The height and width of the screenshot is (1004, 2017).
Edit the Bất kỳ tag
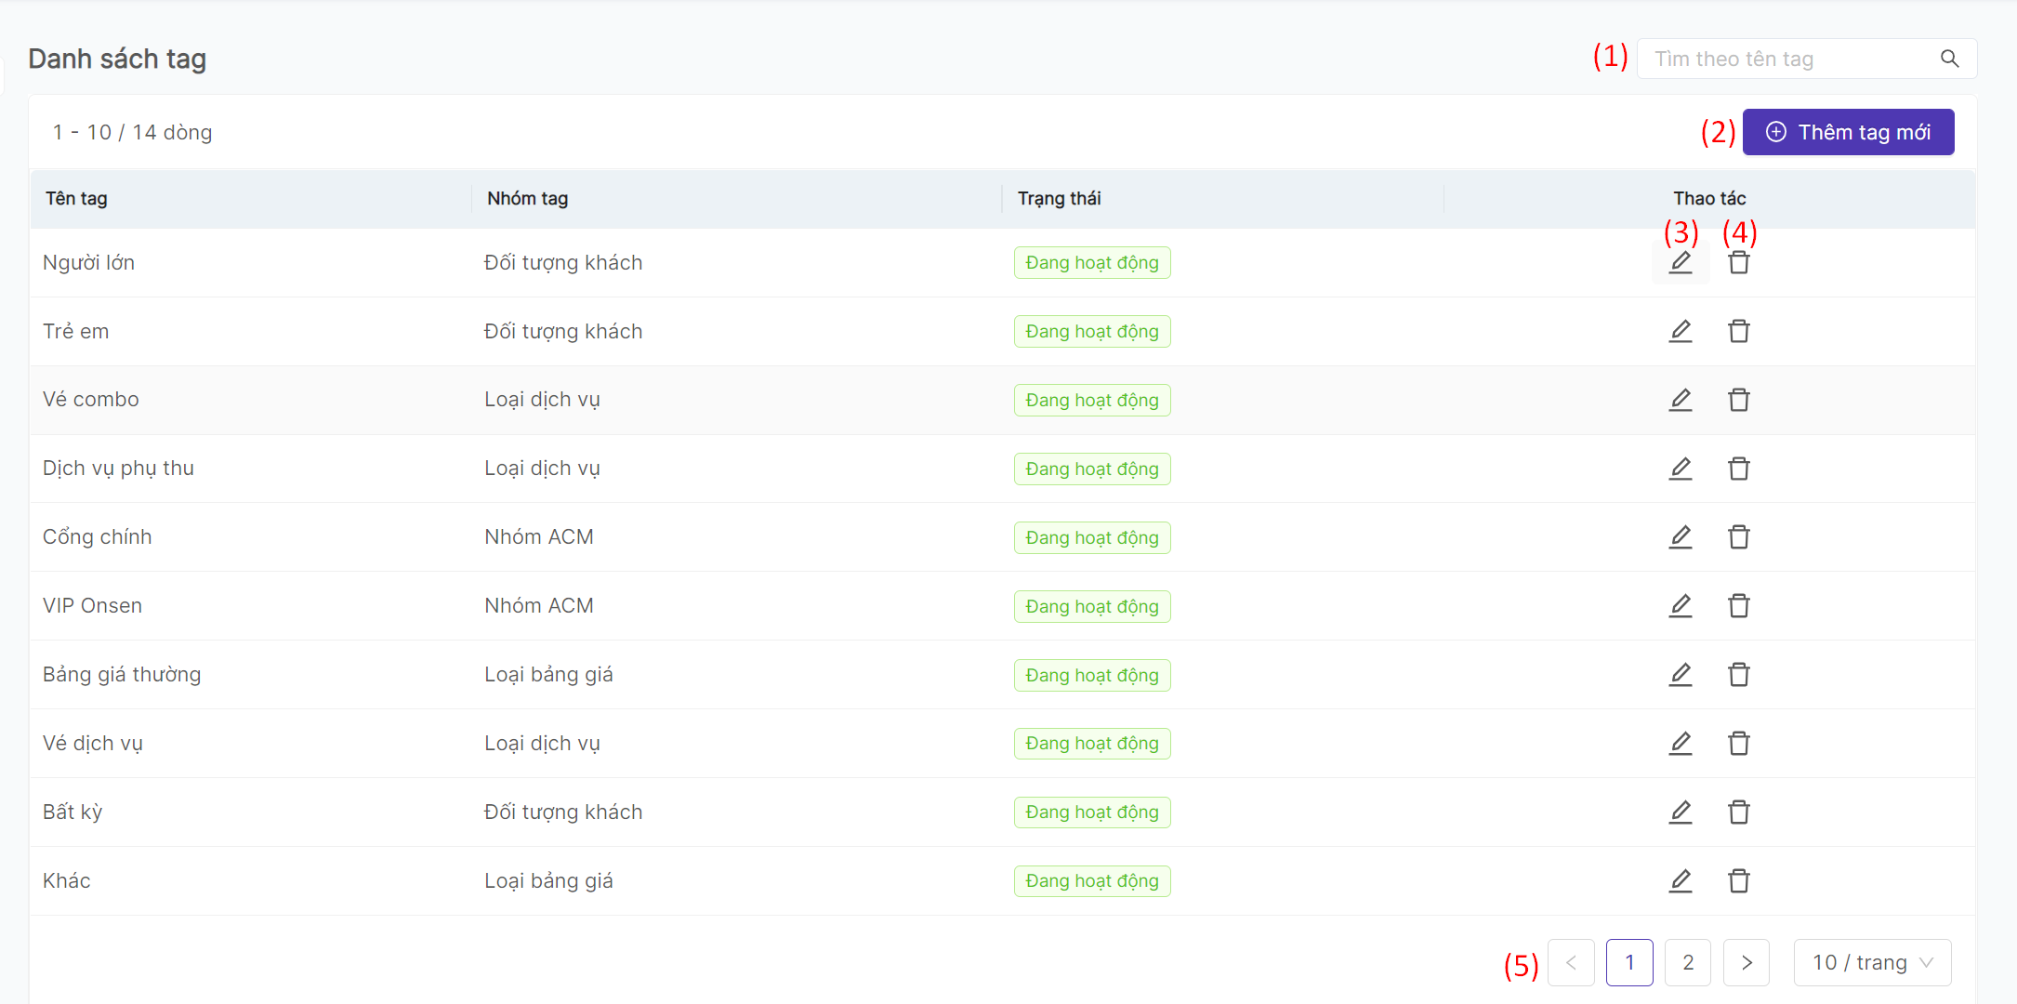tap(1680, 812)
